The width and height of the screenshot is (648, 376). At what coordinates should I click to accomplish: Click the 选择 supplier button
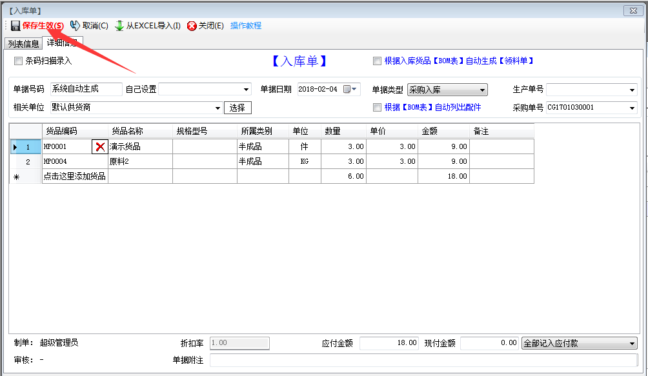238,108
